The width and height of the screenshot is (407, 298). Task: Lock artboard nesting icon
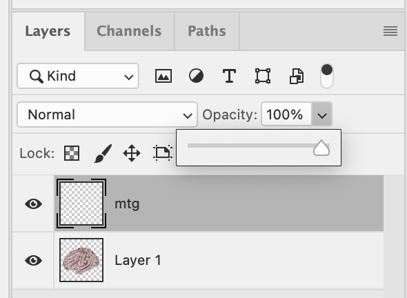163,153
